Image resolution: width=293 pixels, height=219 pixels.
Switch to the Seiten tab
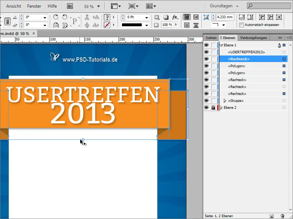pyautogui.click(x=211, y=38)
